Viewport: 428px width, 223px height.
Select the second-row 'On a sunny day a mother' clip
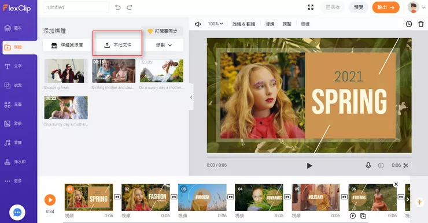pos(66,107)
